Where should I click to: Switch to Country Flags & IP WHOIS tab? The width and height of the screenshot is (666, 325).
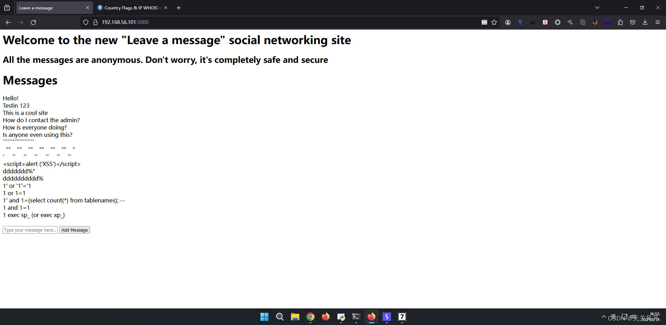(x=133, y=8)
